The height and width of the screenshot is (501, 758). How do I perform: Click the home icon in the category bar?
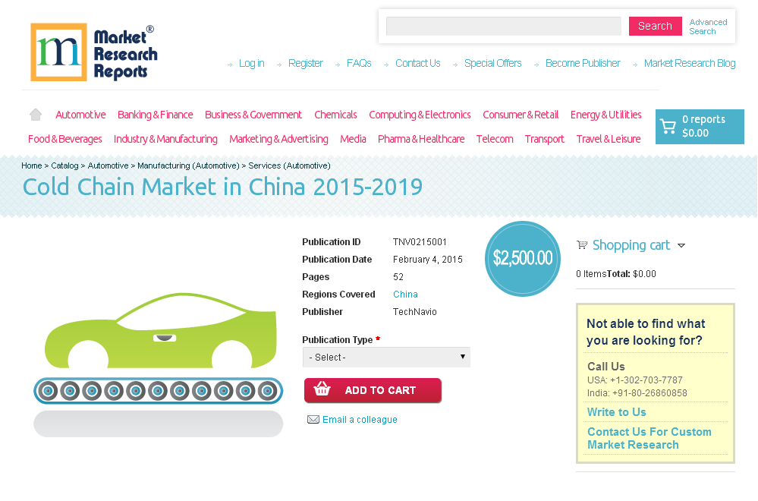(35, 113)
